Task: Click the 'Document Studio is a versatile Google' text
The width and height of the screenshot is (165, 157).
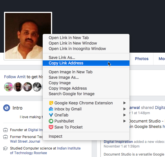Action: coord(134,154)
